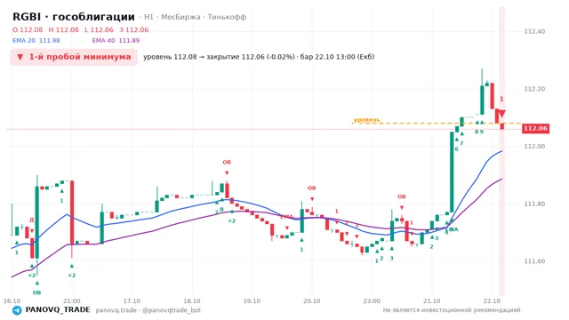Click the 112.00 price axis label
This screenshot has height=320, width=569.
click(x=534, y=146)
